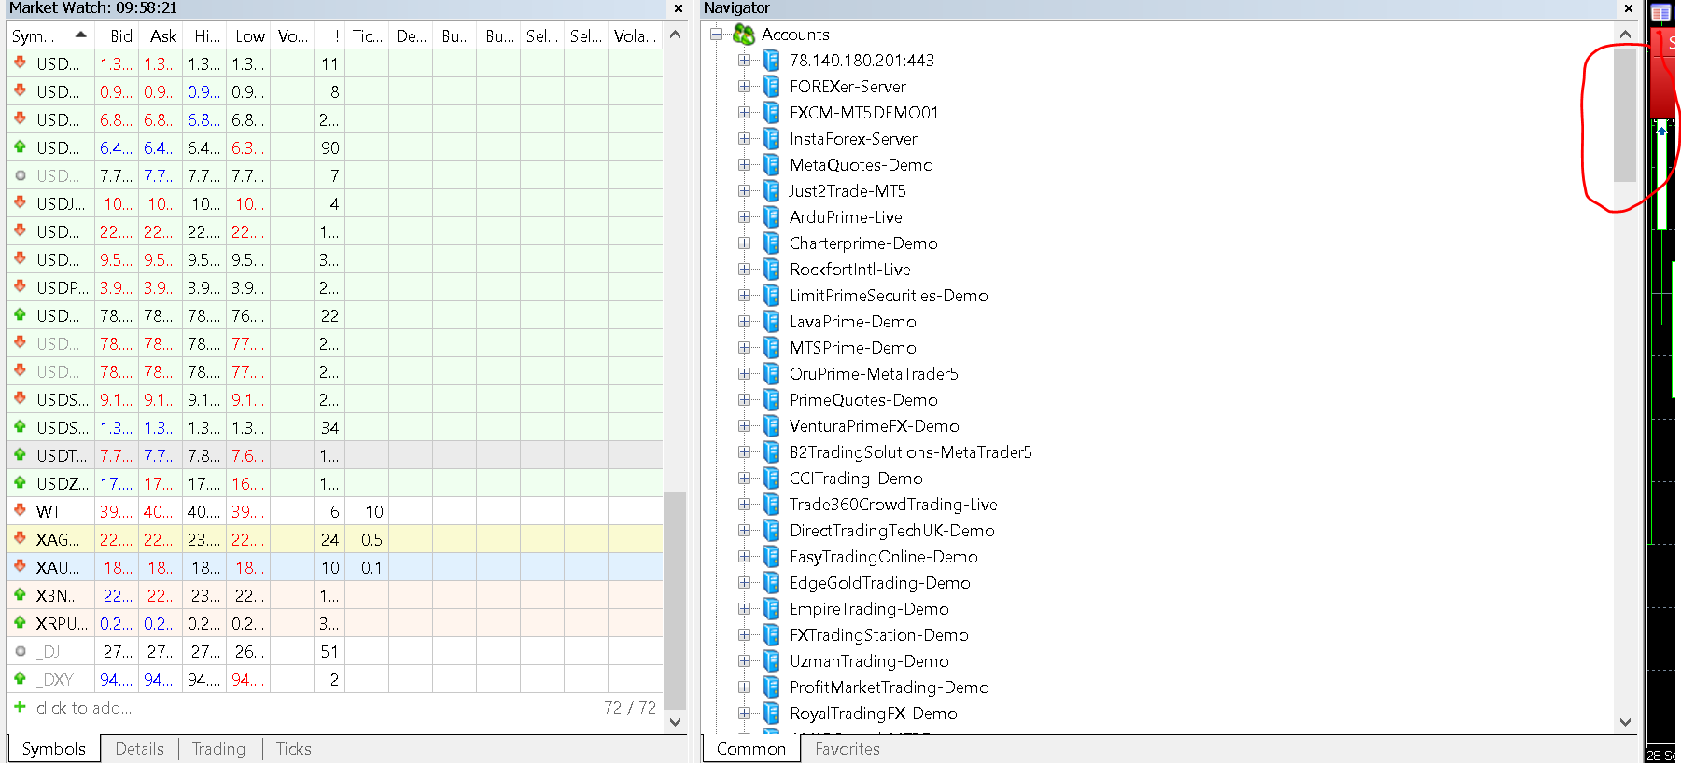Click the XAU row down-arrow icon
This screenshot has width=1681, height=763.
click(20, 566)
